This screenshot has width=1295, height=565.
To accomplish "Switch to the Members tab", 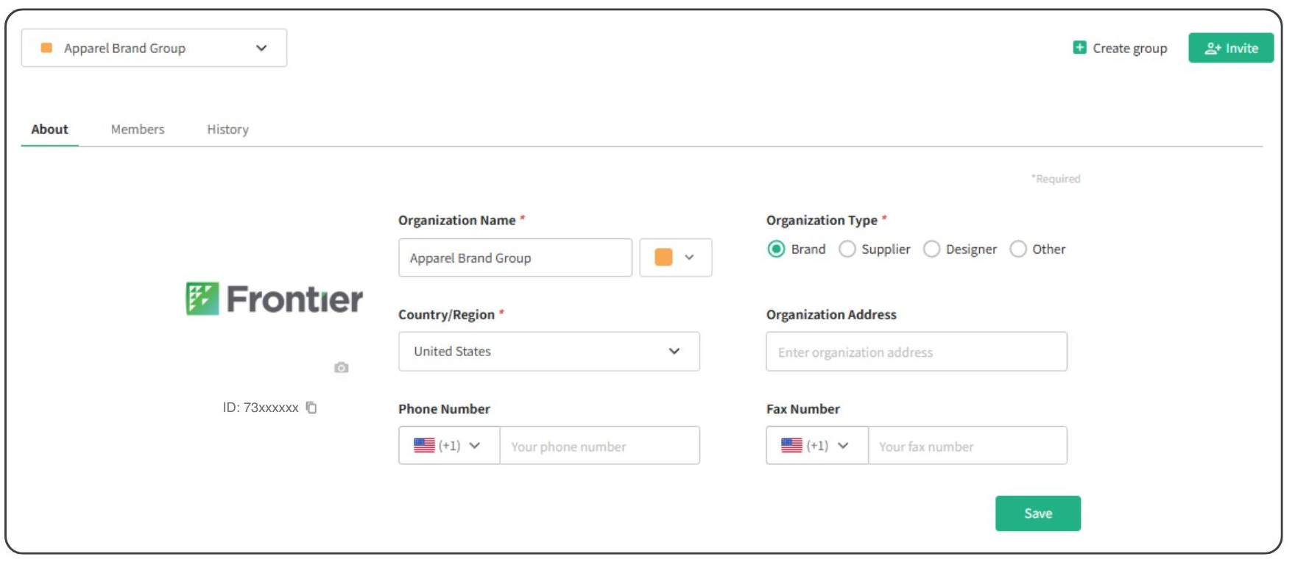I will 138,129.
